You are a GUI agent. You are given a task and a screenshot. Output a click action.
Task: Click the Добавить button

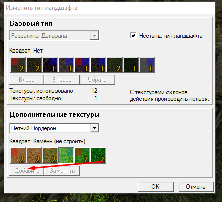click(x=27, y=171)
